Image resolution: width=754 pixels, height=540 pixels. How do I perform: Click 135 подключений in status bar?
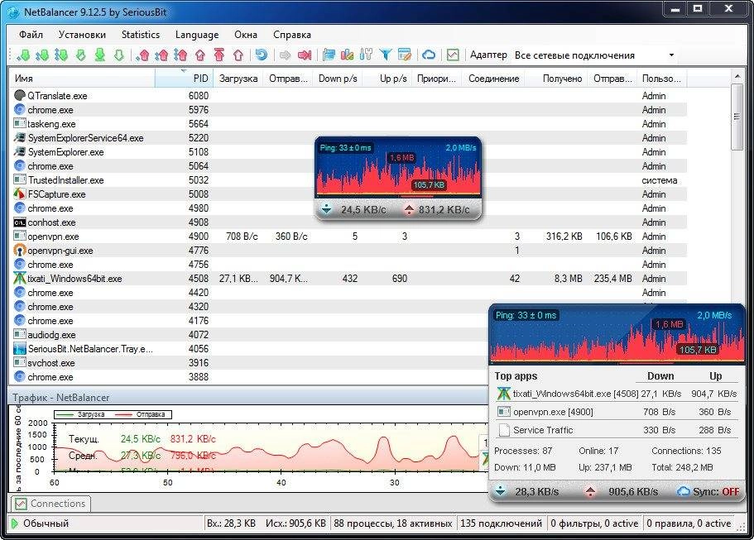(x=501, y=523)
